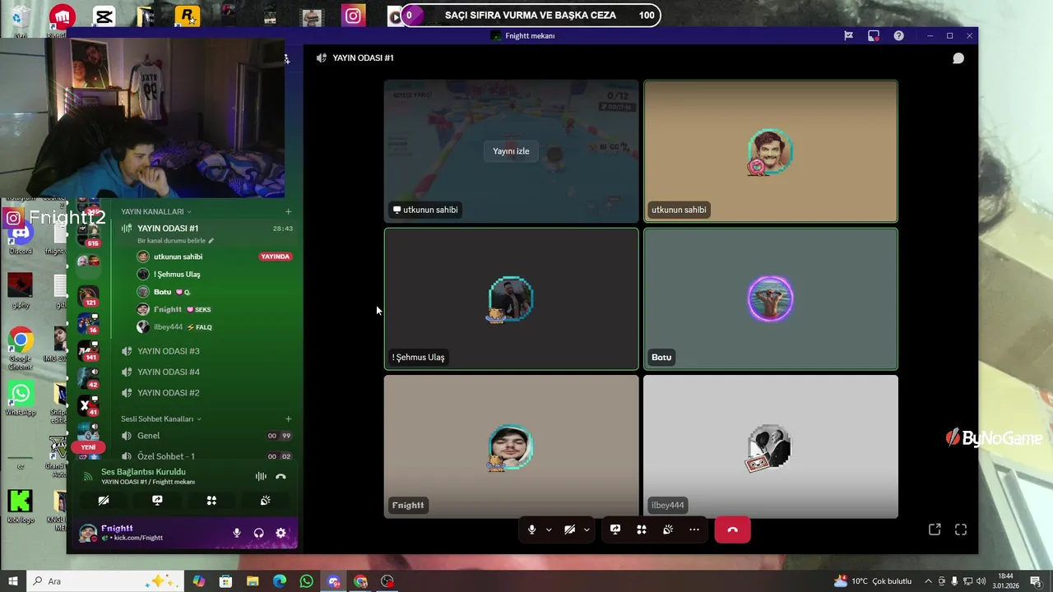The image size is (1053, 592).
Task: Disconnect with the red hang-up button
Action: [x=732, y=530]
